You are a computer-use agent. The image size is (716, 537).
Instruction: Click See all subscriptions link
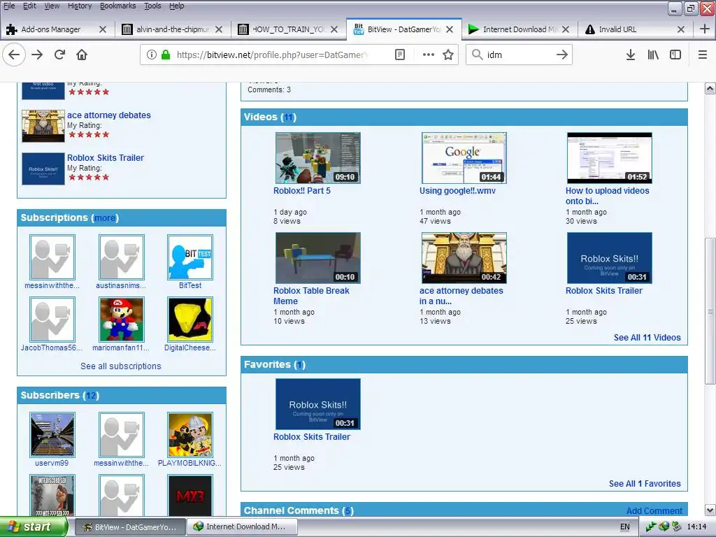120,366
